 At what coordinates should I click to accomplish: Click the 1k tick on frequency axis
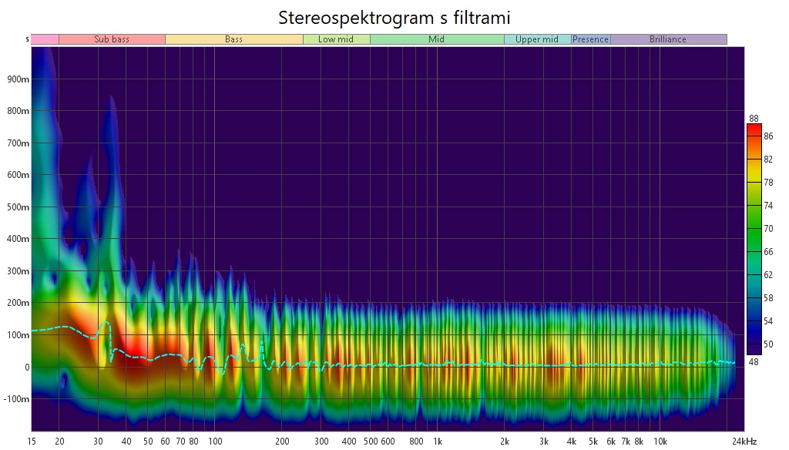point(438,442)
